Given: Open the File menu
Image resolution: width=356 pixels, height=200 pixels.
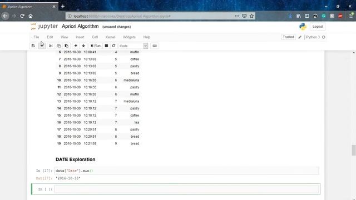Looking at the screenshot, I should tap(36, 37).
